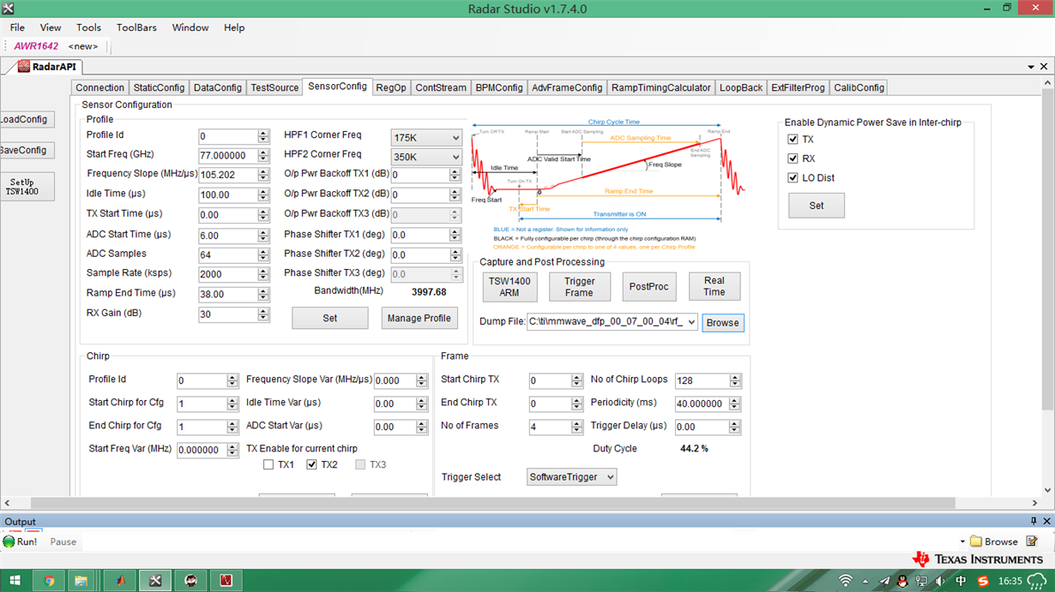
Task: Click the TSW1400 ARM button
Action: coord(509,286)
